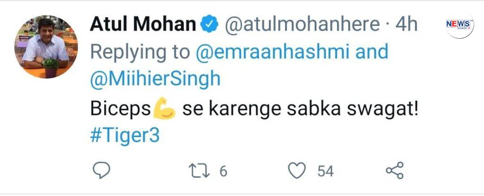This screenshot has width=484, height=196.
Task: Click the retweet count 6
Action: [223, 171]
